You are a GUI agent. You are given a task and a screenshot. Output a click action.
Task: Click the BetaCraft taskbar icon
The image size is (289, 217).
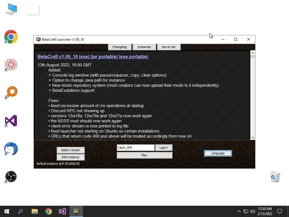(76, 211)
